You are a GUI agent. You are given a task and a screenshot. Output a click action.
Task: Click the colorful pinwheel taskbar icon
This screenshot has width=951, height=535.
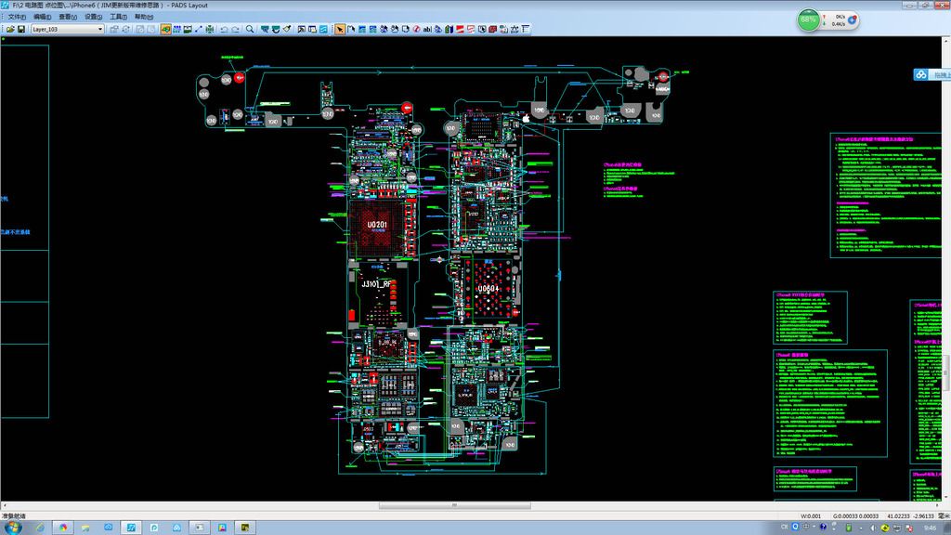[x=63, y=528]
